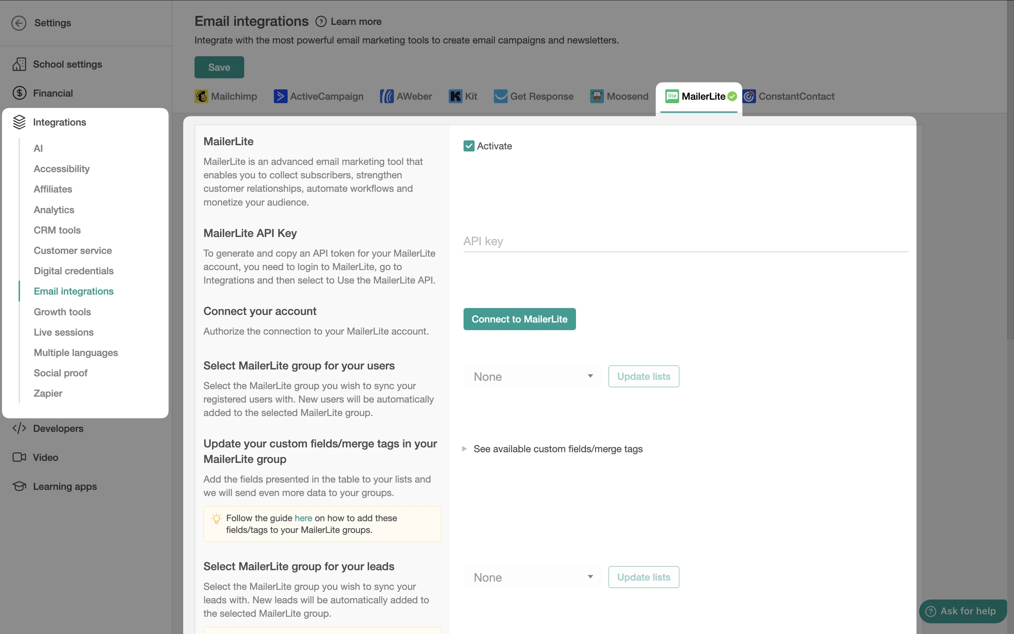
Task: Click the MailerLite logo icon
Action: pyautogui.click(x=672, y=96)
